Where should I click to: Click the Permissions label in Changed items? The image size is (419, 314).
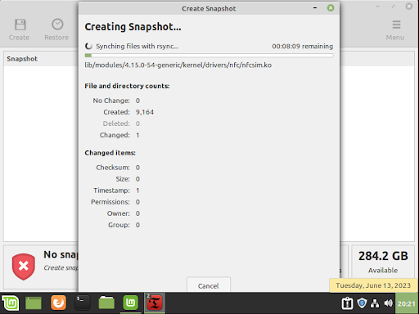tap(110, 202)
